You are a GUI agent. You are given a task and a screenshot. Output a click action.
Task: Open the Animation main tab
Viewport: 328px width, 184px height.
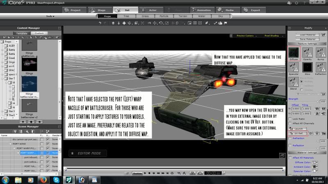[x=202, y=10]
